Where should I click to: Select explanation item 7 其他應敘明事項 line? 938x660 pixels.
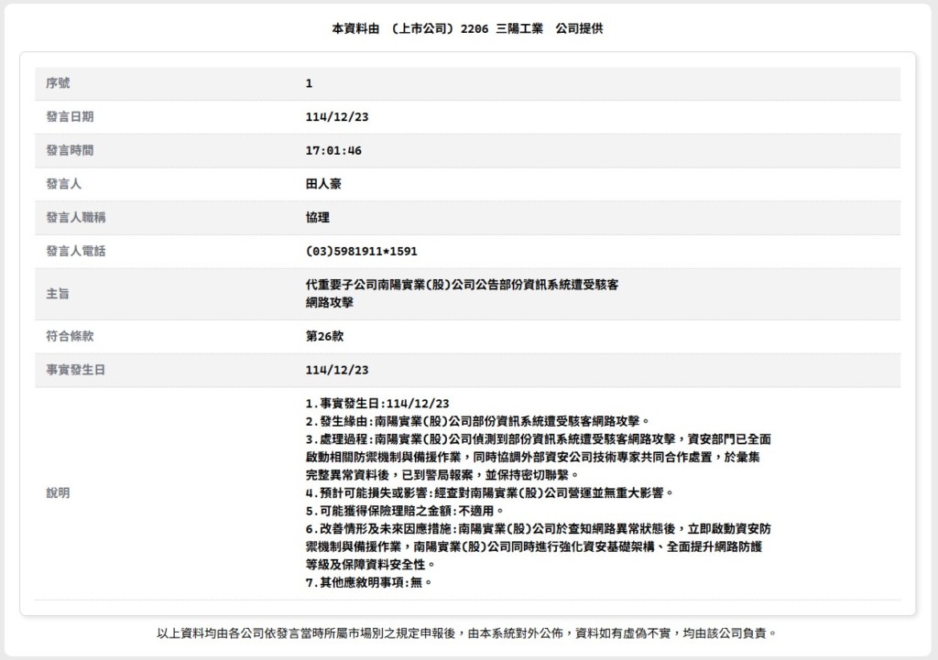[x=368, y=581]
